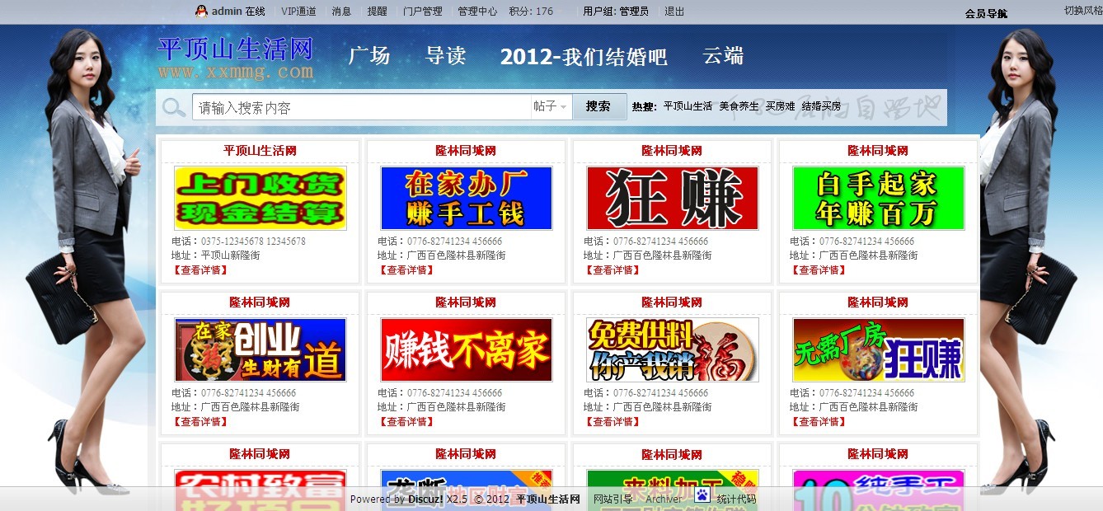
Task: Click 隆林同城网 title above 在家办厂 banner
Action: tap(466, 151)
